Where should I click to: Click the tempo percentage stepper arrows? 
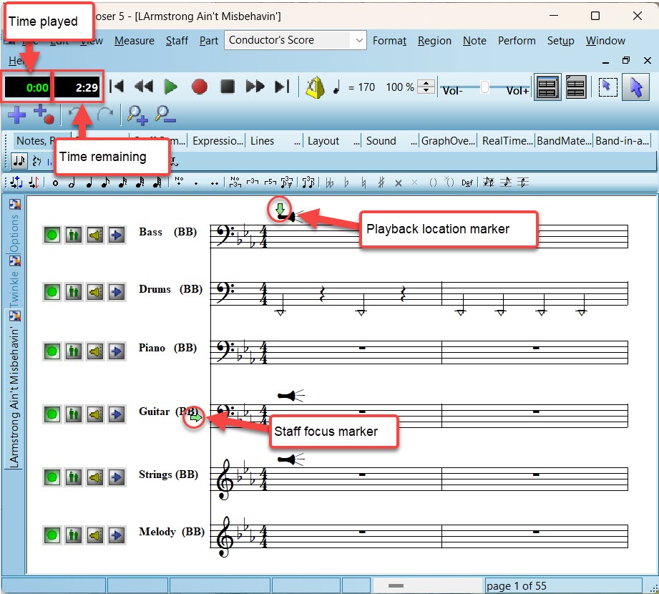coord(426,87)
